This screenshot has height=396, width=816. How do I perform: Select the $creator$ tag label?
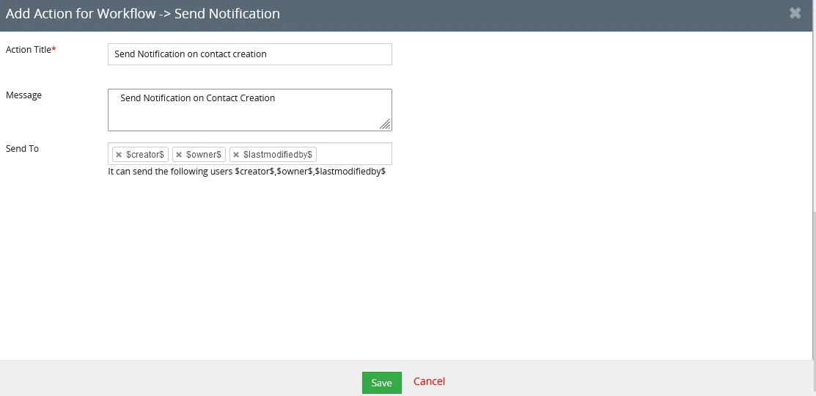[x=145, y=155]
